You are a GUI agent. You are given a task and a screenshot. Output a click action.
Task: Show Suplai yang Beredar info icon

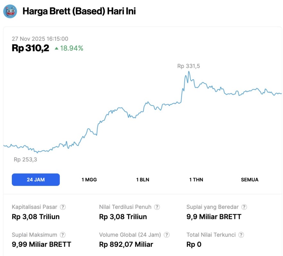(244, 207)
